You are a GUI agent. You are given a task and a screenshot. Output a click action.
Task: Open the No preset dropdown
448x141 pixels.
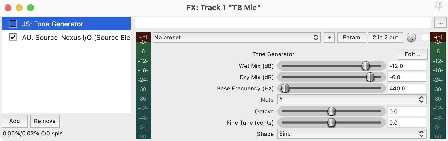[x=236, y=37]
